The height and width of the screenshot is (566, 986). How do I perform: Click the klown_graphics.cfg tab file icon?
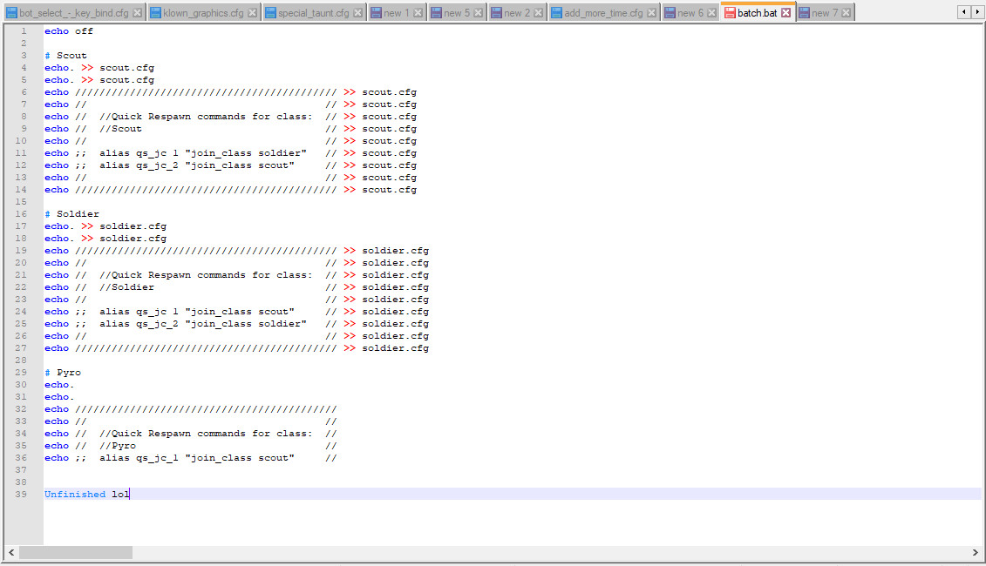pos(153,12)
